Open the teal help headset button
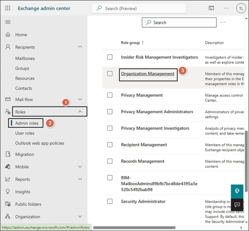The height and width of the screenshot is (231, 249). pos(237,191)
